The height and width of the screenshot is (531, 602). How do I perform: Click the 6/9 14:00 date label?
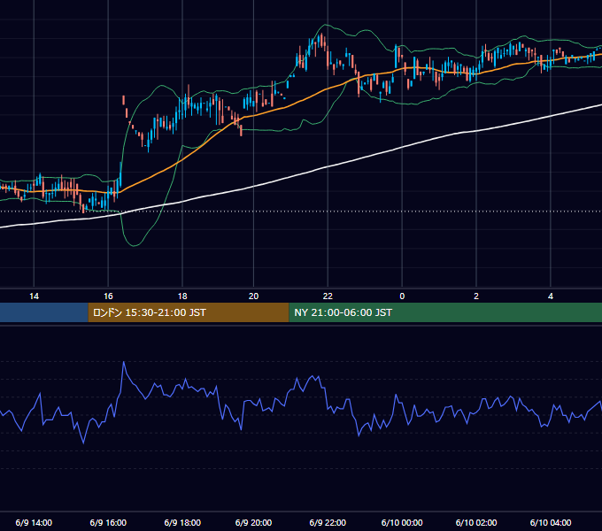click(34, 522)
